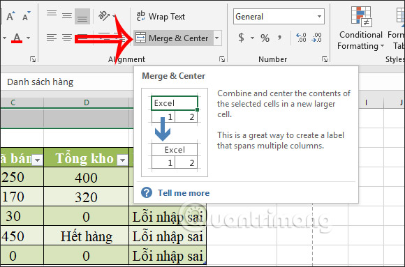Select column D header

pos(87,102)
